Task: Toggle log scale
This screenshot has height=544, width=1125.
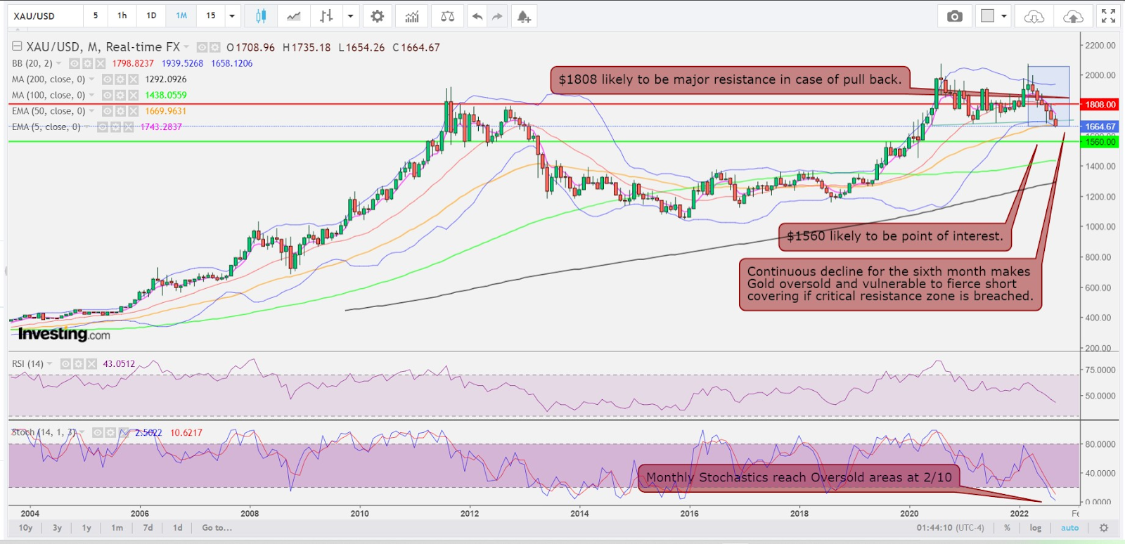Action: tap(1036, 528)
